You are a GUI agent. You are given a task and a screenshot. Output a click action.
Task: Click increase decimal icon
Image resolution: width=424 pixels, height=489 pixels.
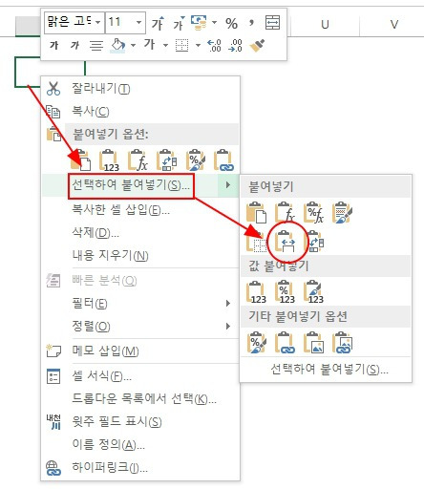point(214,46)
